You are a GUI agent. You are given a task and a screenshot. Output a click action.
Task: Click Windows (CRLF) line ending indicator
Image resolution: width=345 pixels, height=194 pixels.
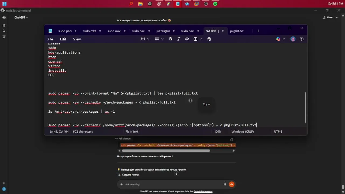(x=243, y=131)
